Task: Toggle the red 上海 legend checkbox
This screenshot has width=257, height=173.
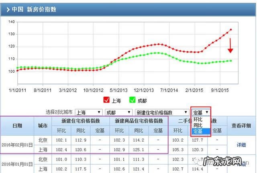Action: [106, 100]
